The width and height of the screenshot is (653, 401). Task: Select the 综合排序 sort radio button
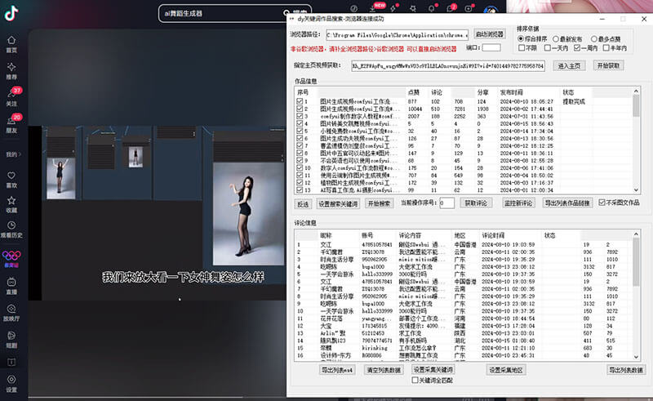(x=521, y=38)
